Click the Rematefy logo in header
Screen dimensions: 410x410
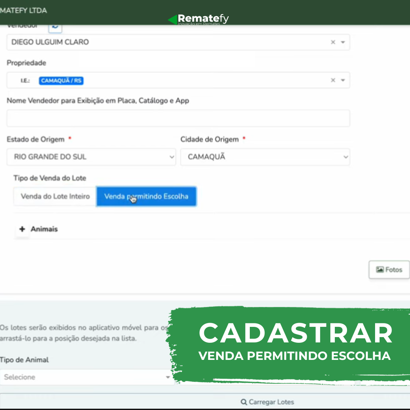[x=199, y=19]
